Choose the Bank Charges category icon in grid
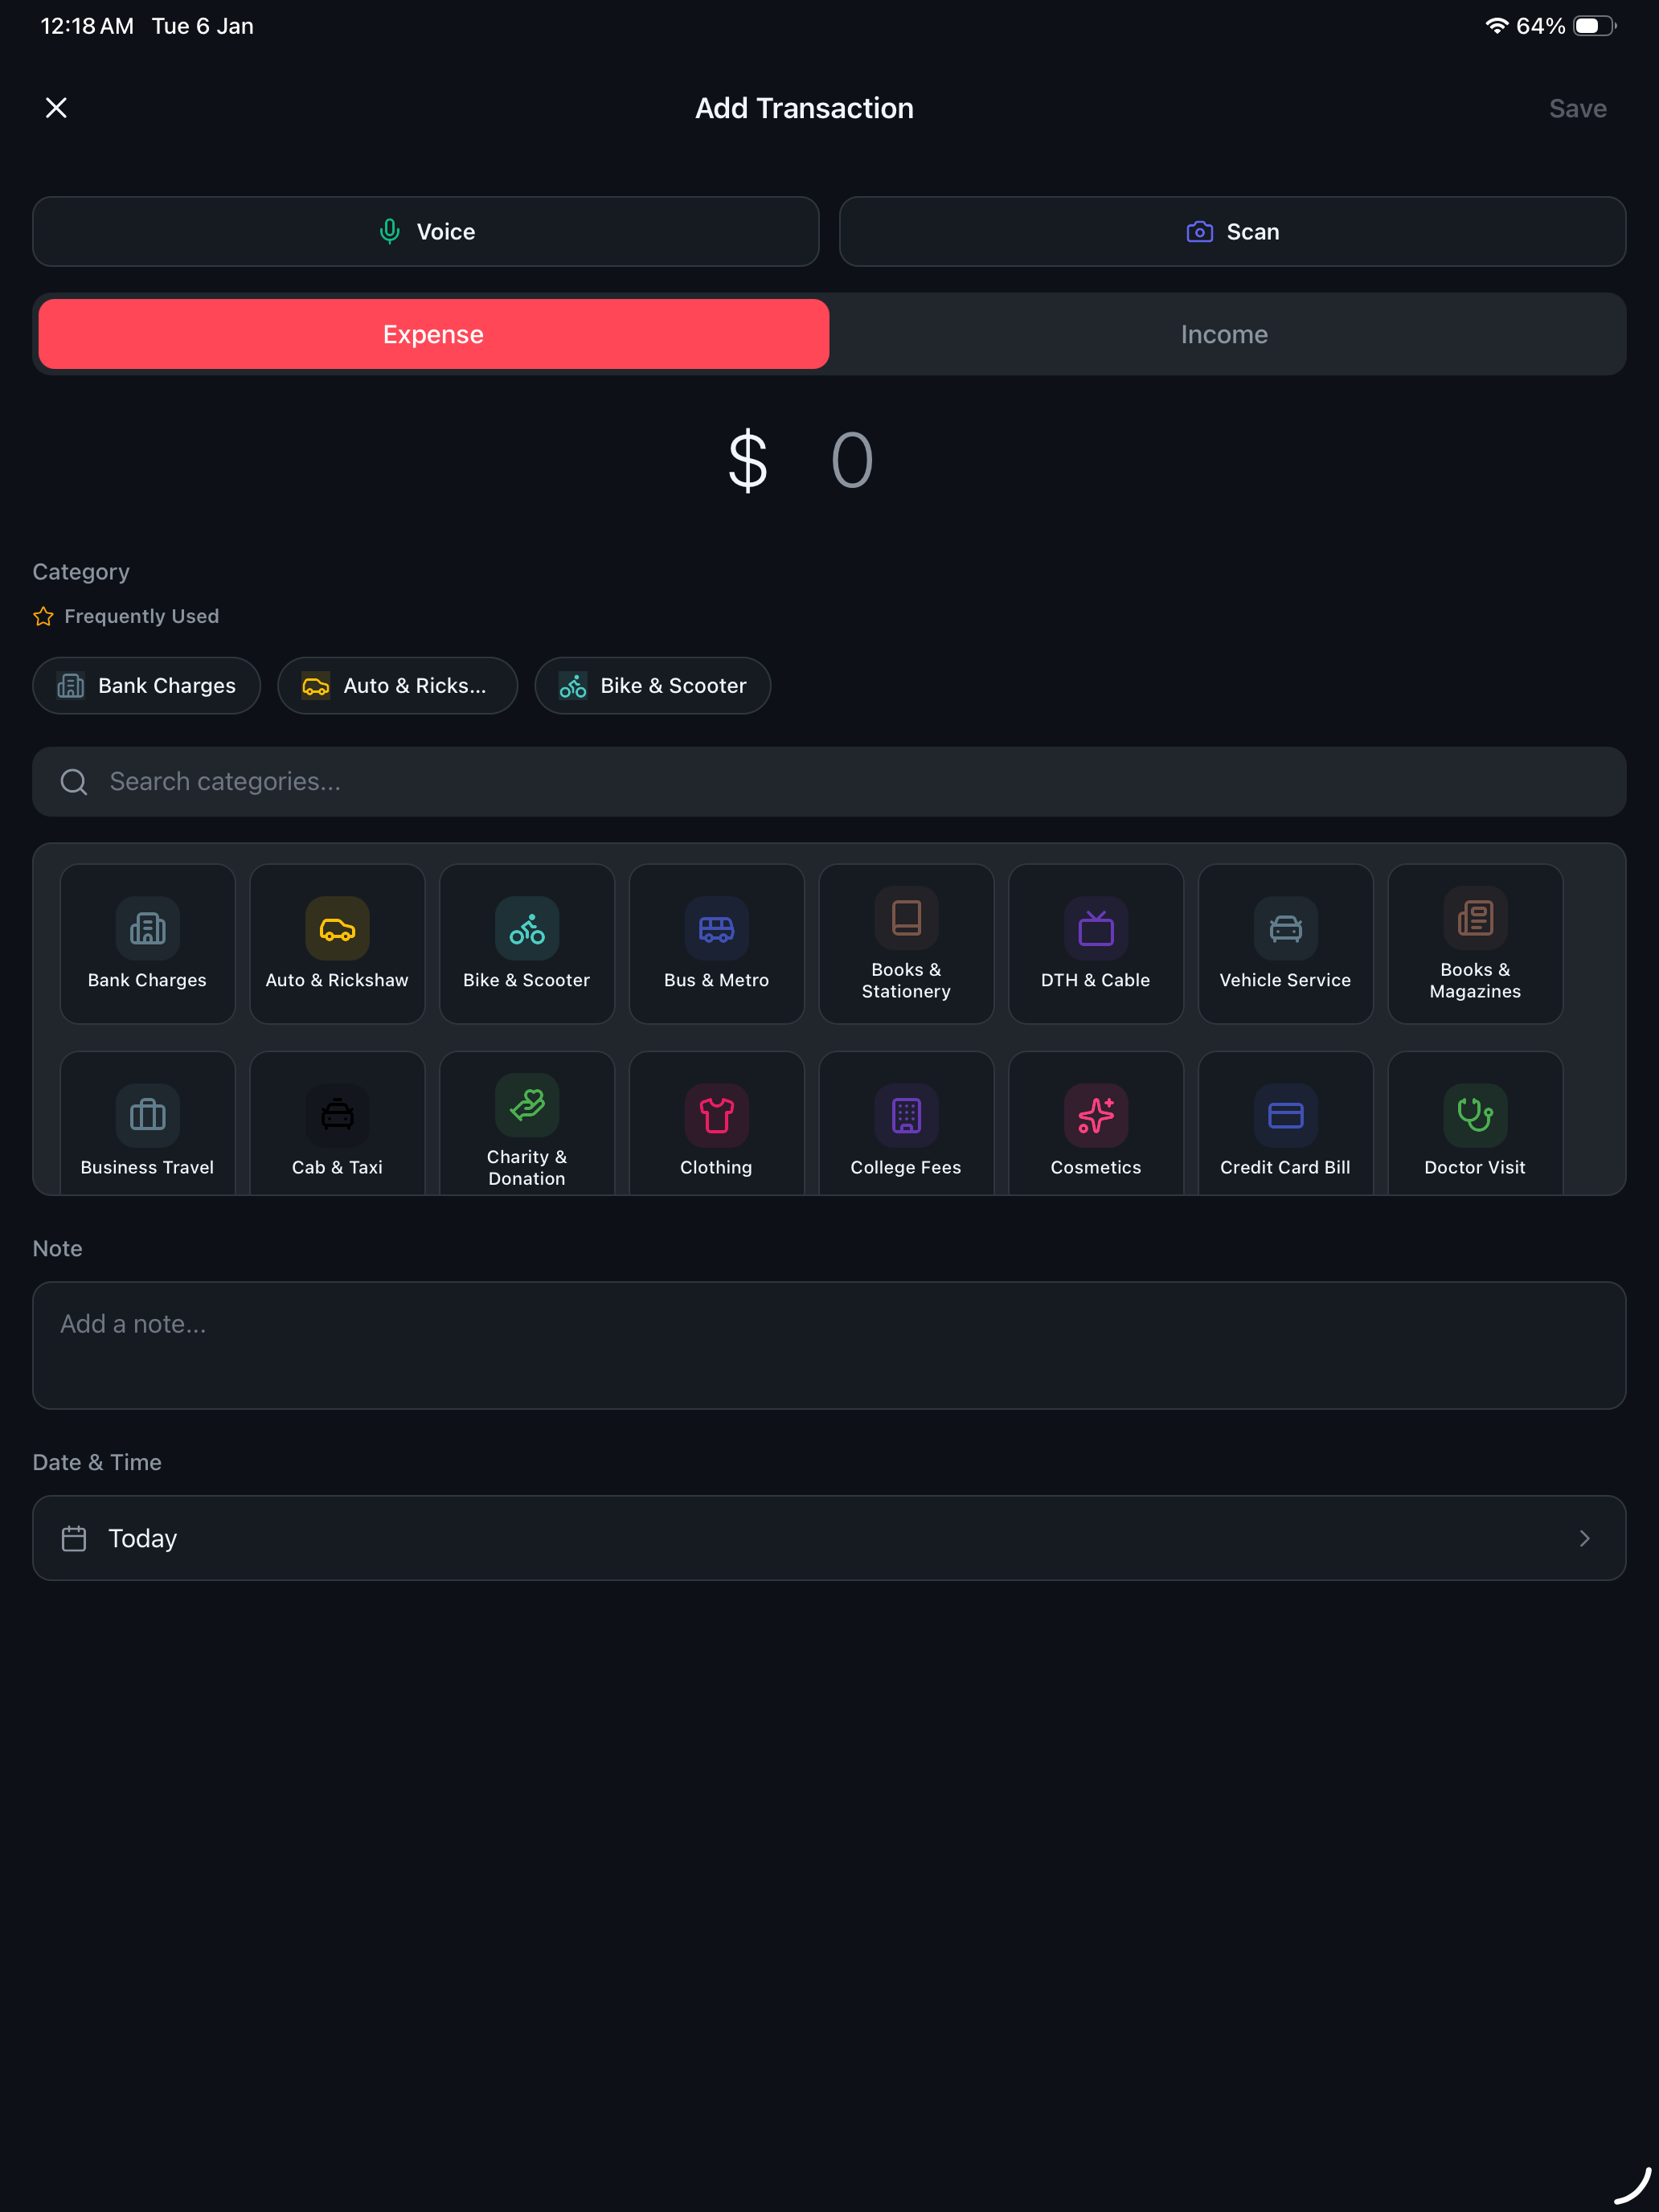Screen dimensions: 1659x2212 pyautogui.click(x=147, y=928)
